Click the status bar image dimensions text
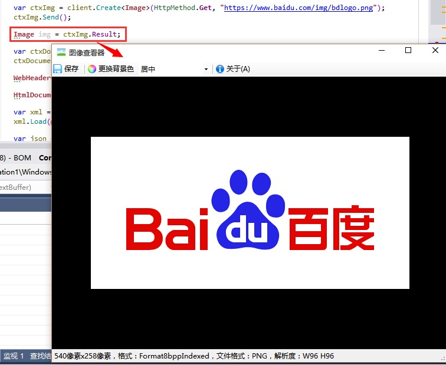This screenshot has height=365, width=446. click(83, 356)
